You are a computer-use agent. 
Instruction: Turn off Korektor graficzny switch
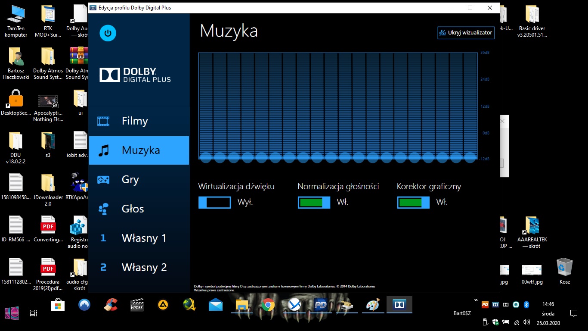pyautogui.click(x=413, y=203)
